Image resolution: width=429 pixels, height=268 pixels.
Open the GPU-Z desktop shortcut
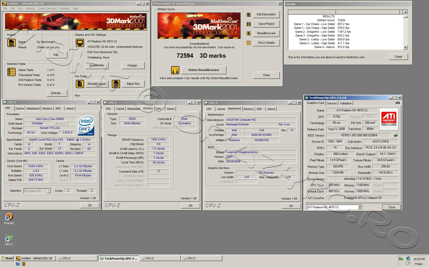9,240
